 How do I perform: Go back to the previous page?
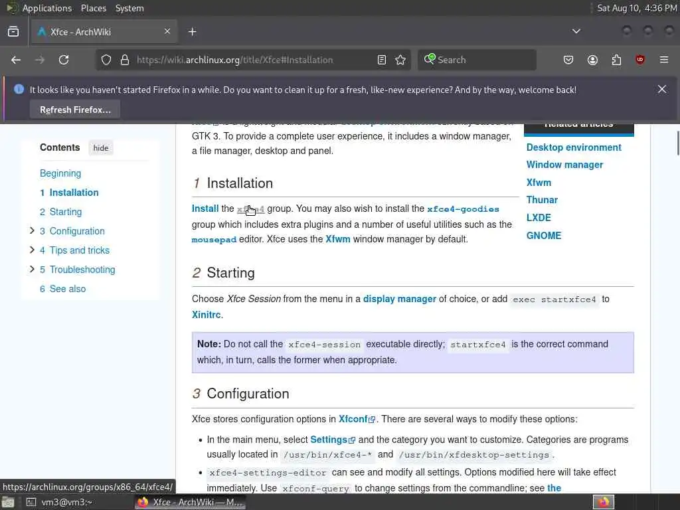pos(16,60)
